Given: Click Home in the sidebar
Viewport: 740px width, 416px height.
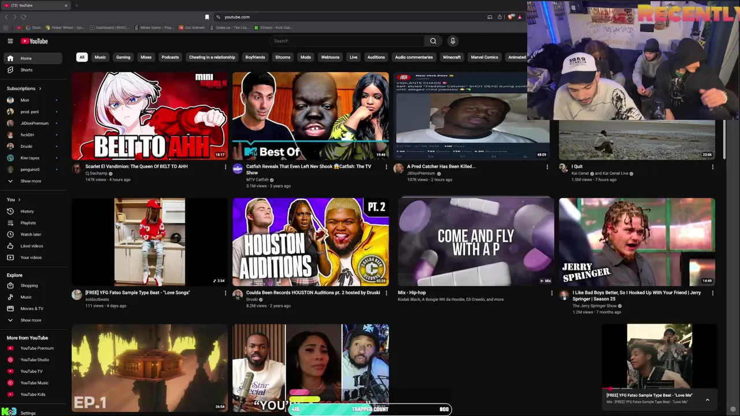Looking at the screenshot, I should pyautogui.click(x=32, y=58).
